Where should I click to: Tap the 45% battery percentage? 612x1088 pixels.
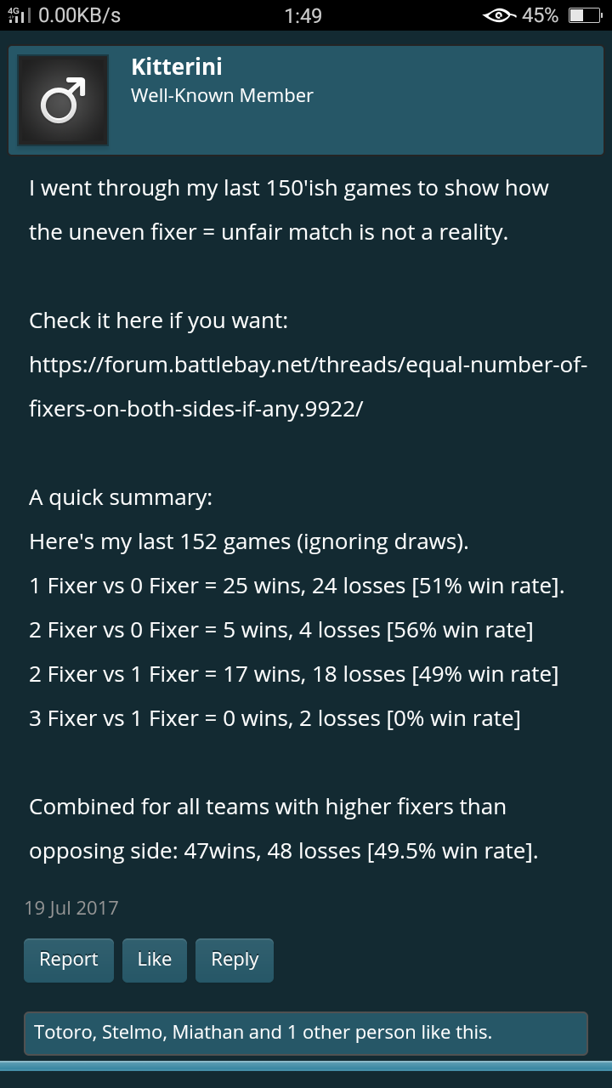(x=540, y=15)
